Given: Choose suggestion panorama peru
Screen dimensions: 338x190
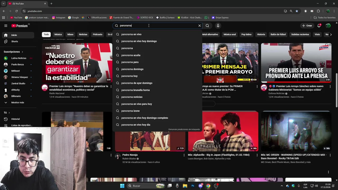Looking at the screenshot, I should [157, 62].
